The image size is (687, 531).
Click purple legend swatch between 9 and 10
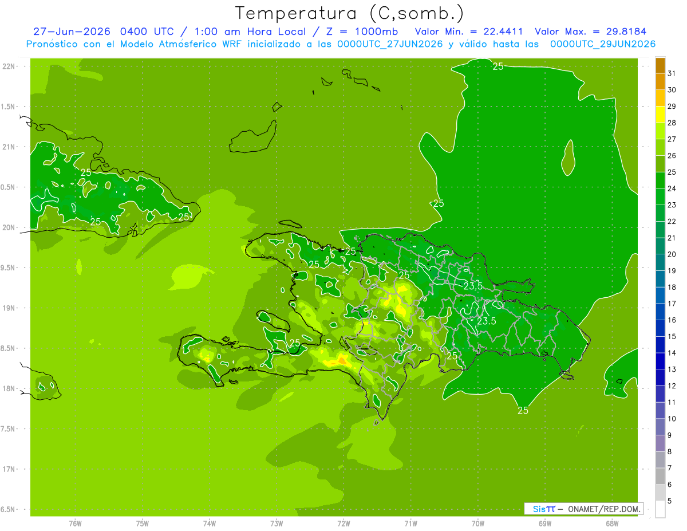(x=660, y=427)
